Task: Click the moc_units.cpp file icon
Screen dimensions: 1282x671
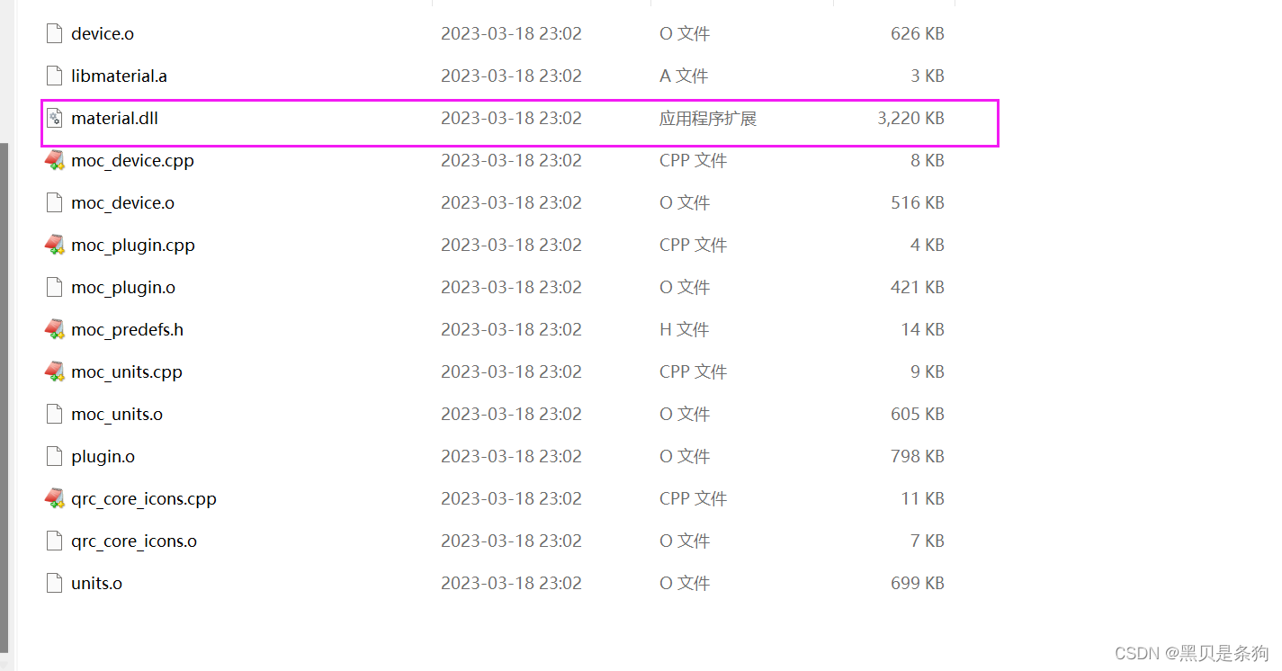Action: tap(54, 371)
